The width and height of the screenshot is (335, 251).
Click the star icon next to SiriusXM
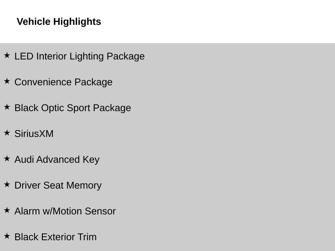[x=7, y=133]
